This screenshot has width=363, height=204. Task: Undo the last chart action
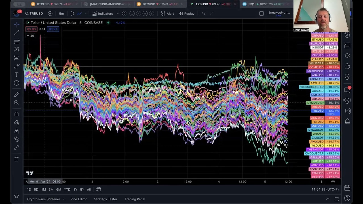203,14
